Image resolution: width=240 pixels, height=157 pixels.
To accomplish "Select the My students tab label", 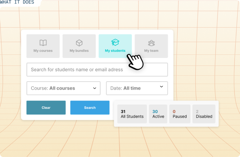I will pos(115,50).
